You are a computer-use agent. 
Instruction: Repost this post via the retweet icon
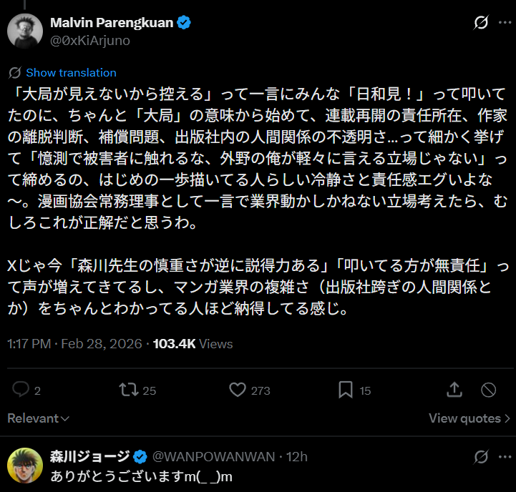click(x=129, y=390)
